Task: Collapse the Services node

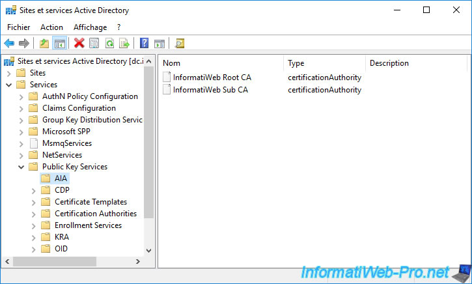Action: click(x=8, y=85)
